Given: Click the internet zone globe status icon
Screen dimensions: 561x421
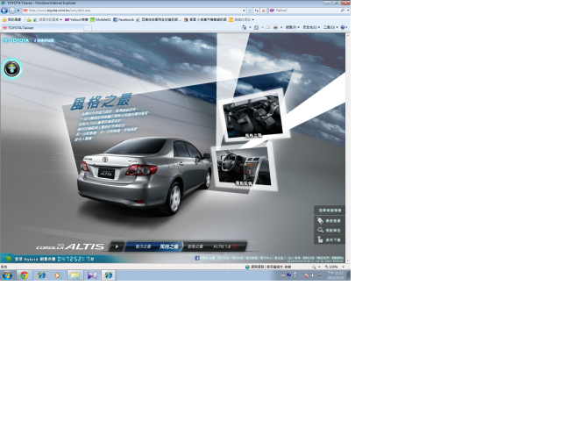Looking at the screenshot, I should 247,267.
